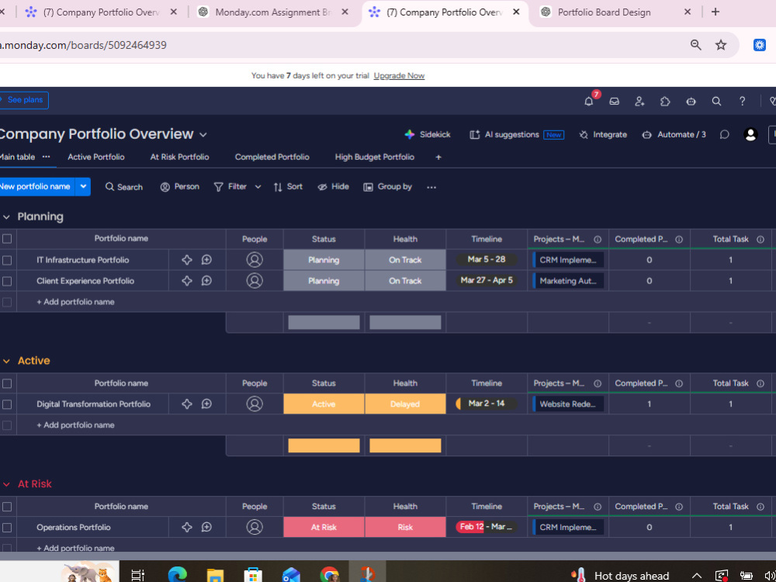The height and width of the screenshot is (582, 776).
Task: Collapse the At Risk group
Action: coord(6,484)
